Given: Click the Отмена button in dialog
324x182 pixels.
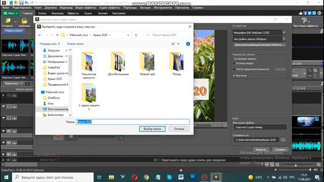Looking at the screenshot, I should click(179, 129).
